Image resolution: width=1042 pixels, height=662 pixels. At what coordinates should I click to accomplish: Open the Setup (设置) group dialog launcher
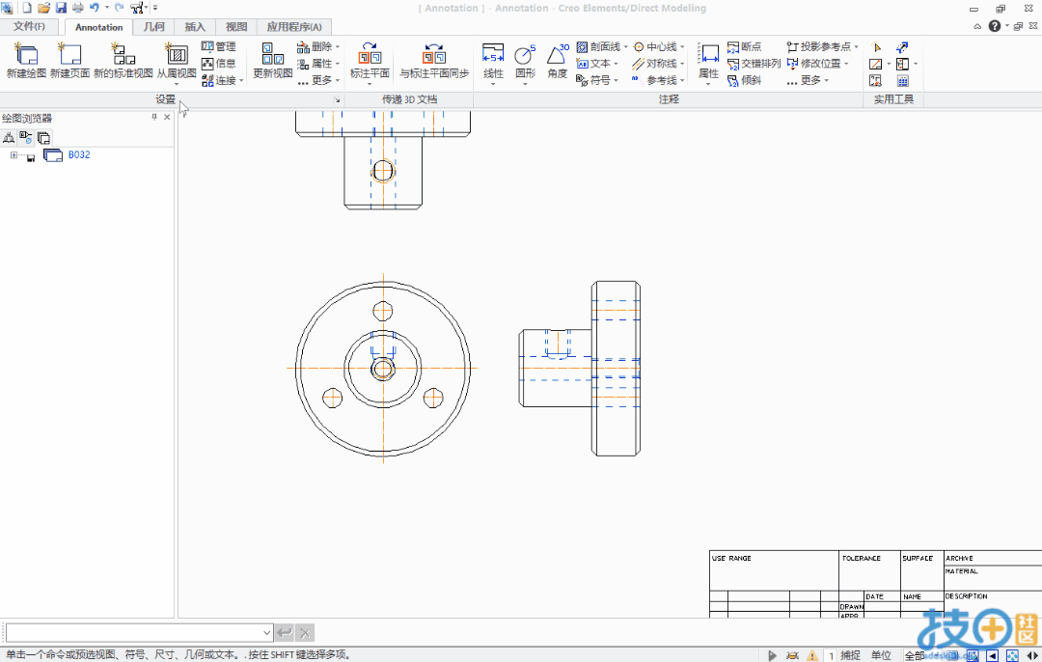tap(337, 99)
